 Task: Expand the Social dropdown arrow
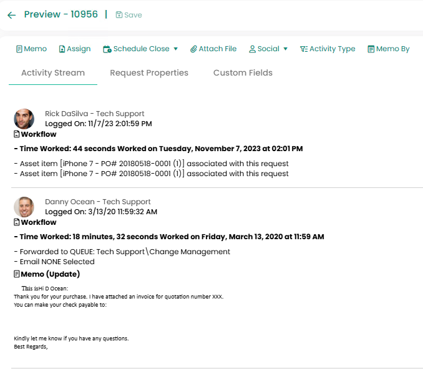click(285, 49)
